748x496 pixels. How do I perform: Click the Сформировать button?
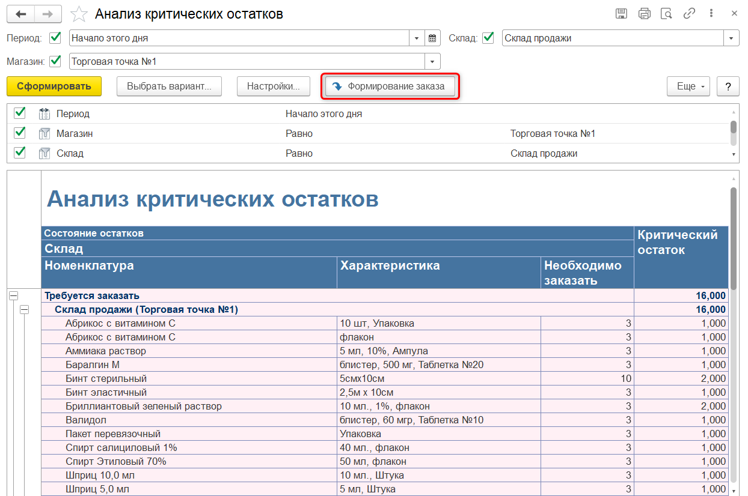54,86
